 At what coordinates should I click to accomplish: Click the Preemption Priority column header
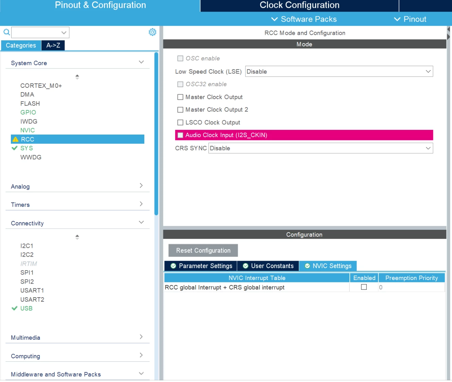412,278
